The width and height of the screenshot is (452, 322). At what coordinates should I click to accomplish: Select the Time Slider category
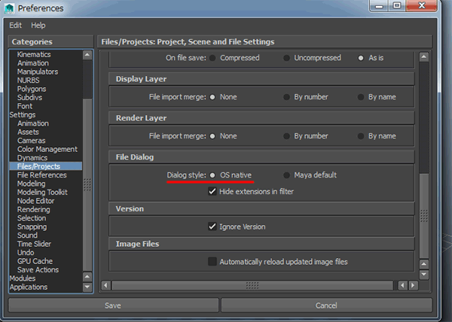tap(35, 244)
